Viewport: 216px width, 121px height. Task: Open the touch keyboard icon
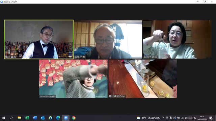click(190, 118)
